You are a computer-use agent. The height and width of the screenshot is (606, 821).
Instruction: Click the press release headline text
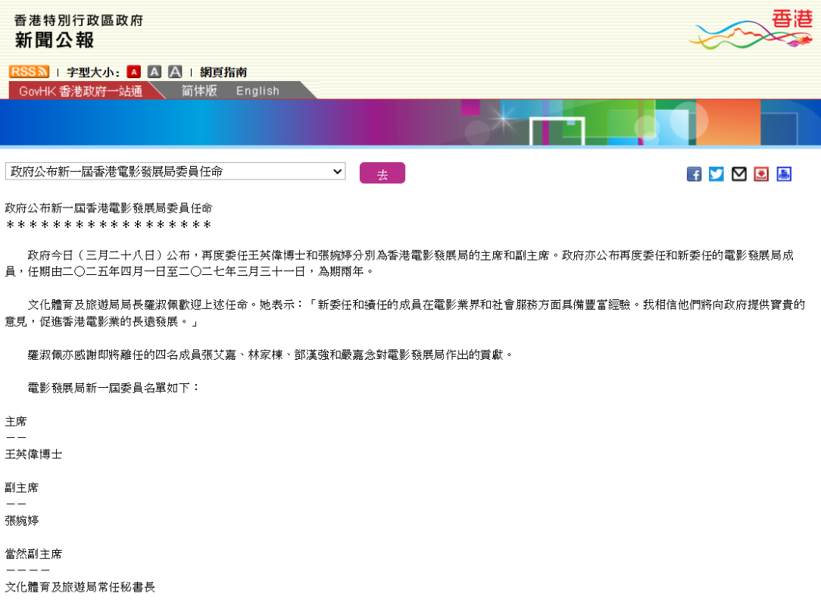(109, 208)
